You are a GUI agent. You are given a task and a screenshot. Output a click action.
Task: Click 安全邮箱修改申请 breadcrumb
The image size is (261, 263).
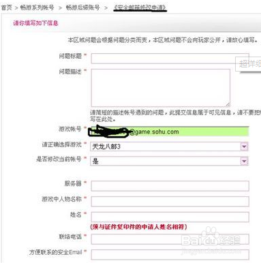pos(140,7)
